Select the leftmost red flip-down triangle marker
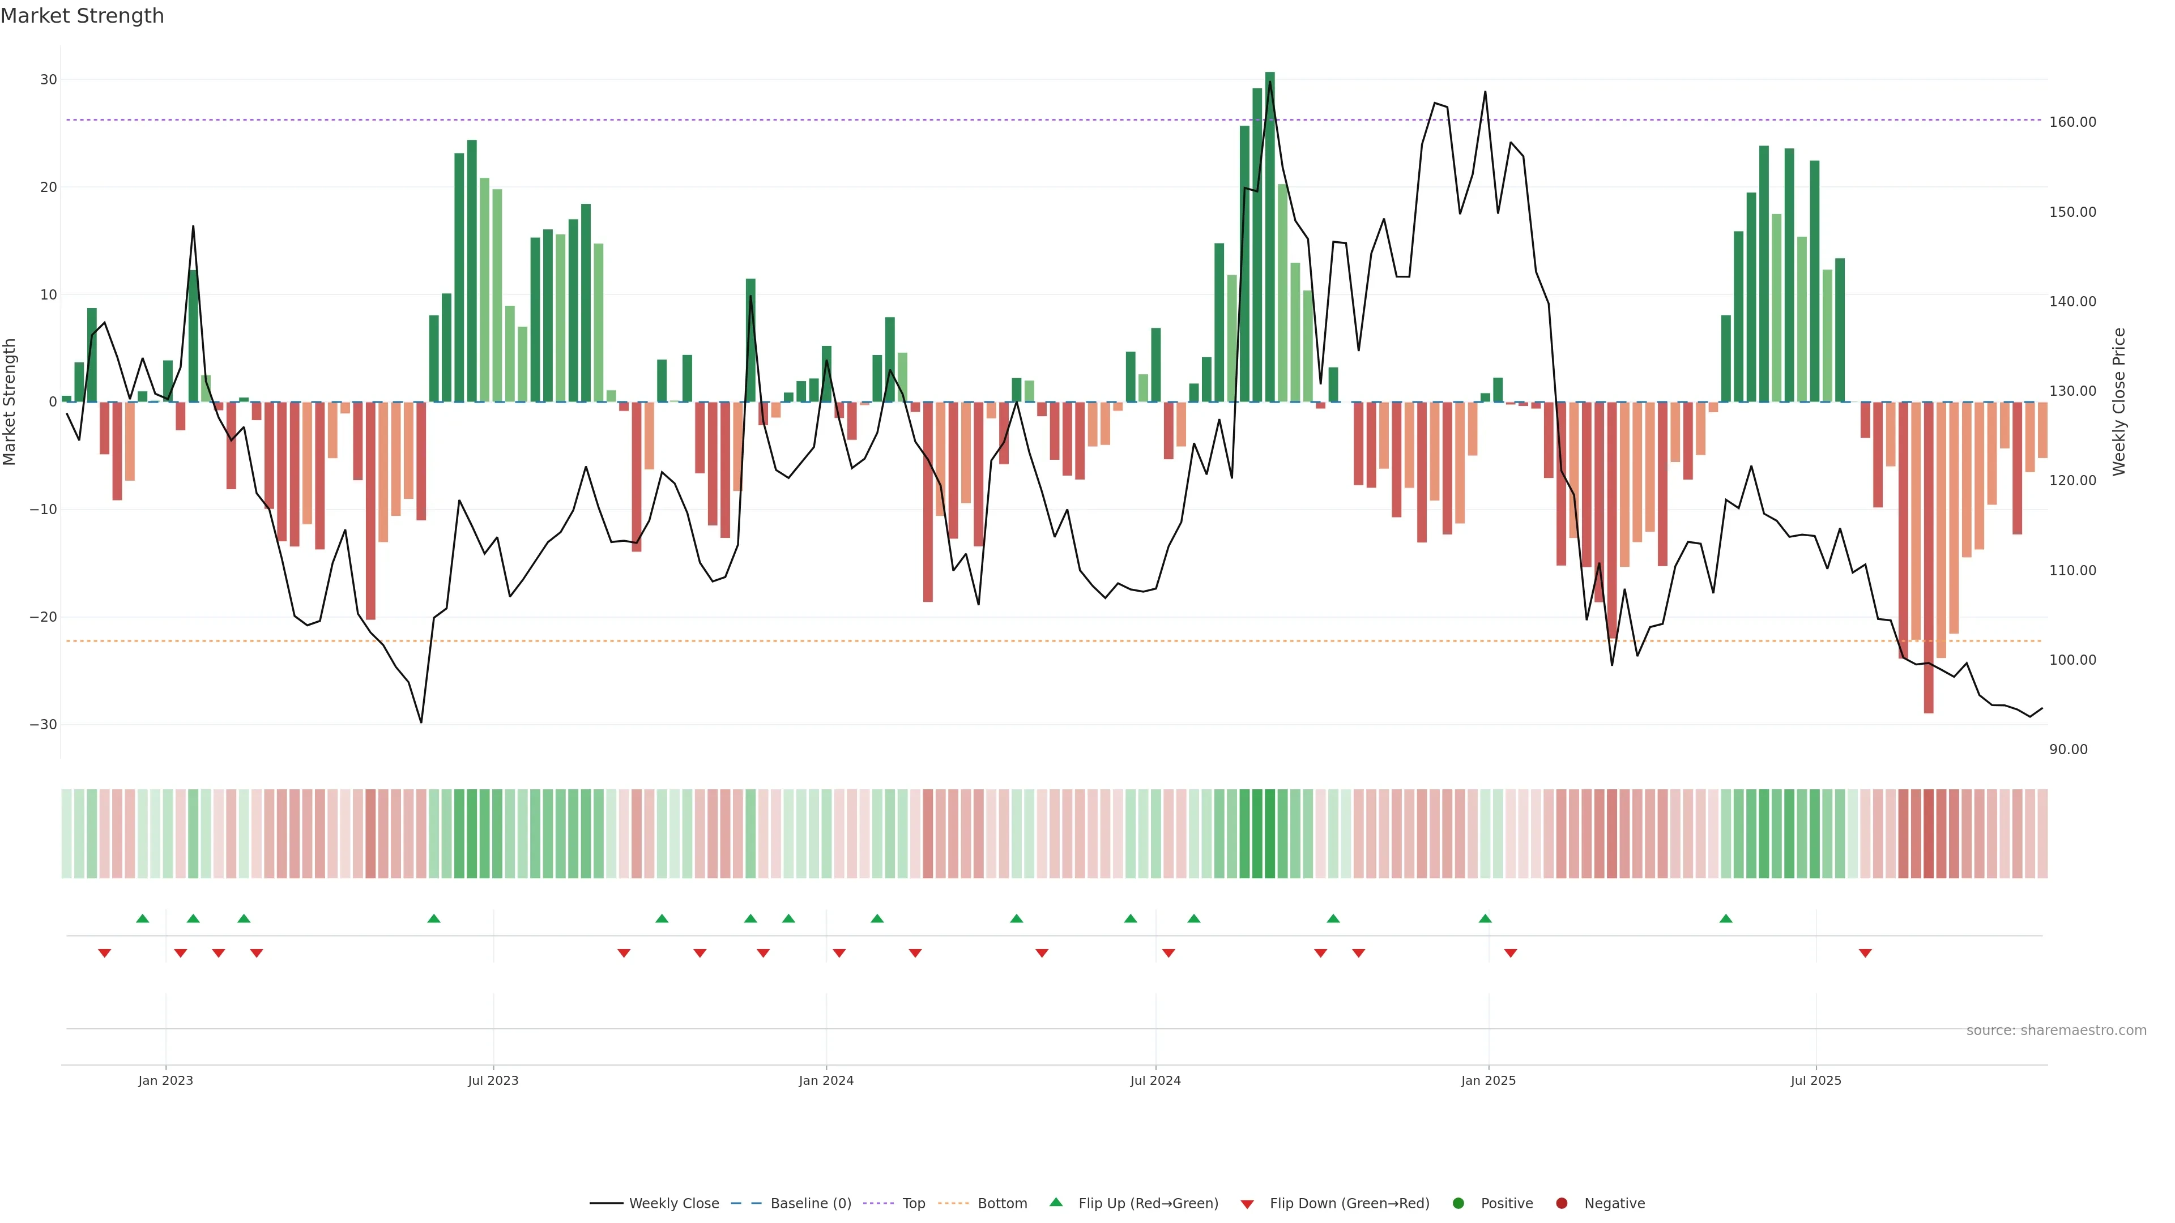Screen dimensions: 2175x1223 click(105, 953)
